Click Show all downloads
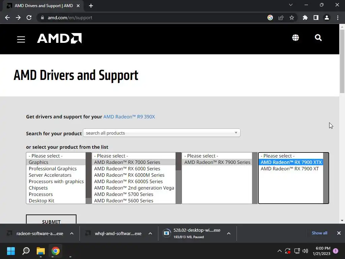The width and height of the screenshot is (345, 259). coord(319,233)
